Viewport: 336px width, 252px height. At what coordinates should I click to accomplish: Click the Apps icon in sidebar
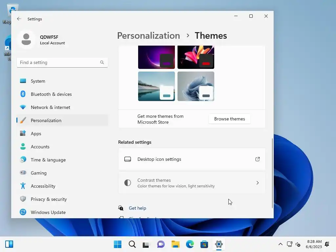23,133
